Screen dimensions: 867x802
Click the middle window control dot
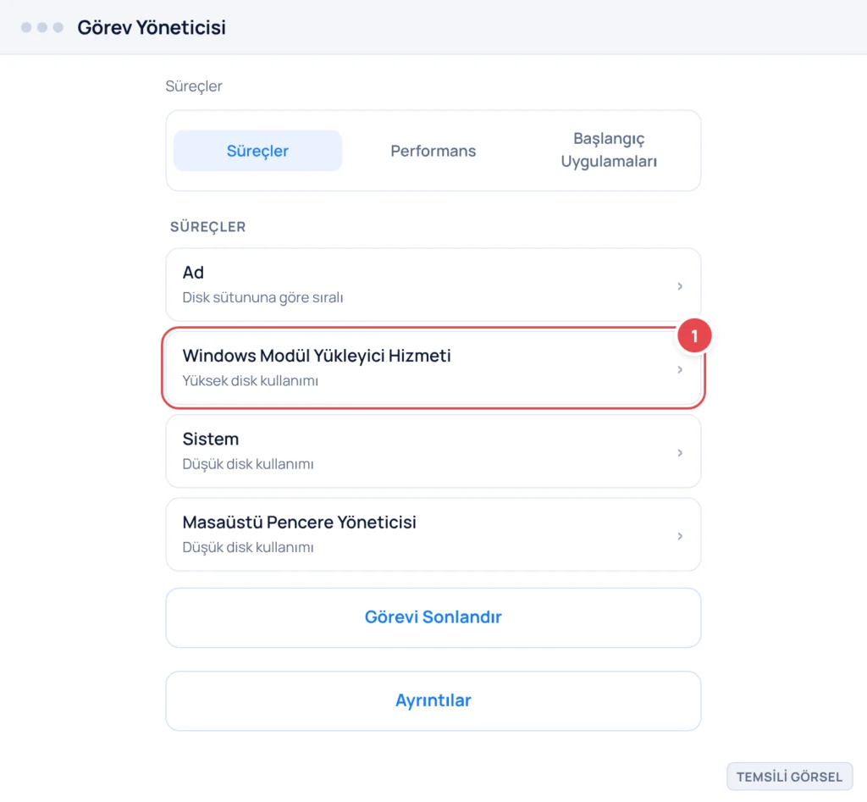pos(42,27)
